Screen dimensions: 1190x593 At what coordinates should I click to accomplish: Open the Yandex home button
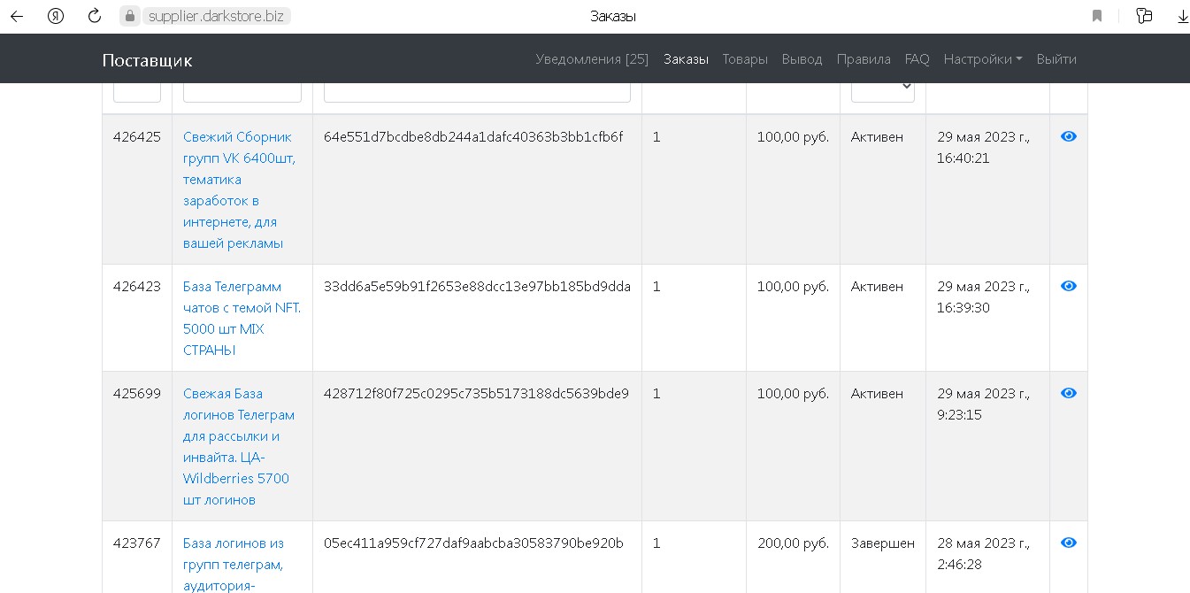(x=56, y=16)
